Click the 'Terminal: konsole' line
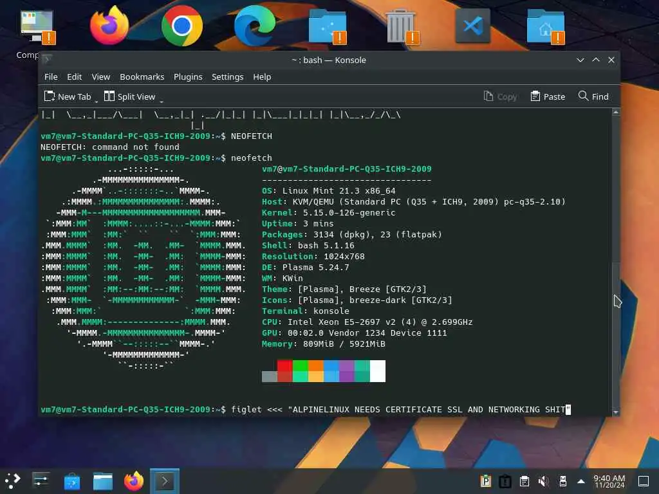The height and width of the screenshot is (494, 659). pyautogui.click(x=305, y=311)
